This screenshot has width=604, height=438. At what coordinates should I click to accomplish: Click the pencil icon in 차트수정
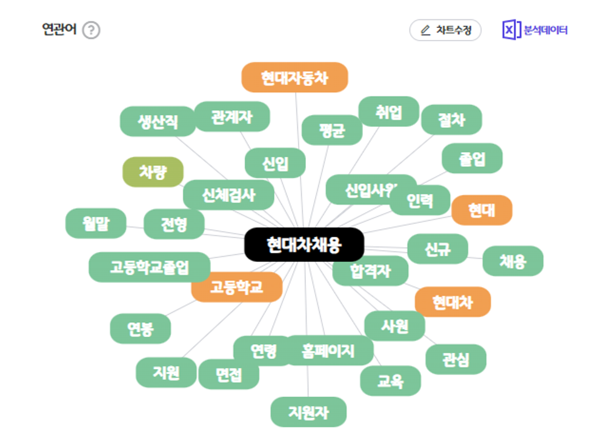pos(425,30)
